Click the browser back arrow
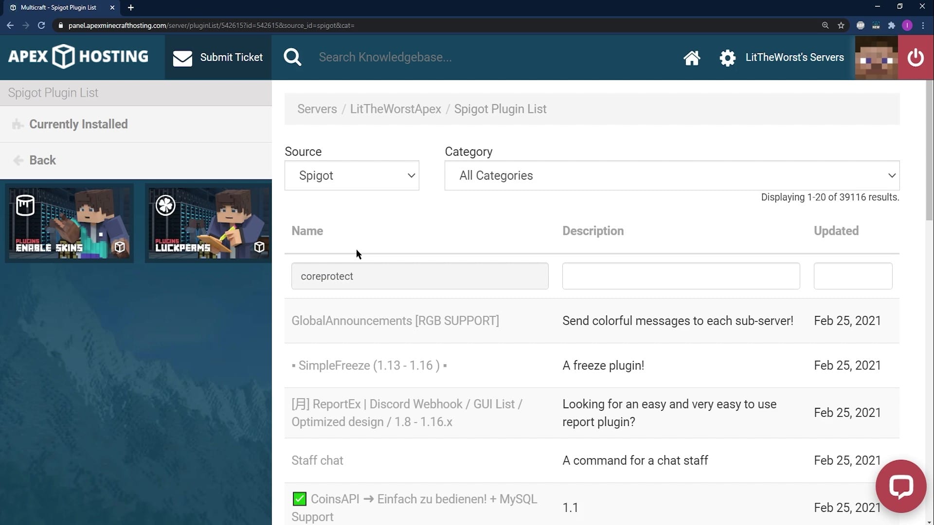The height and width of the screenshot is (525, 934). [x=10, y=25]
